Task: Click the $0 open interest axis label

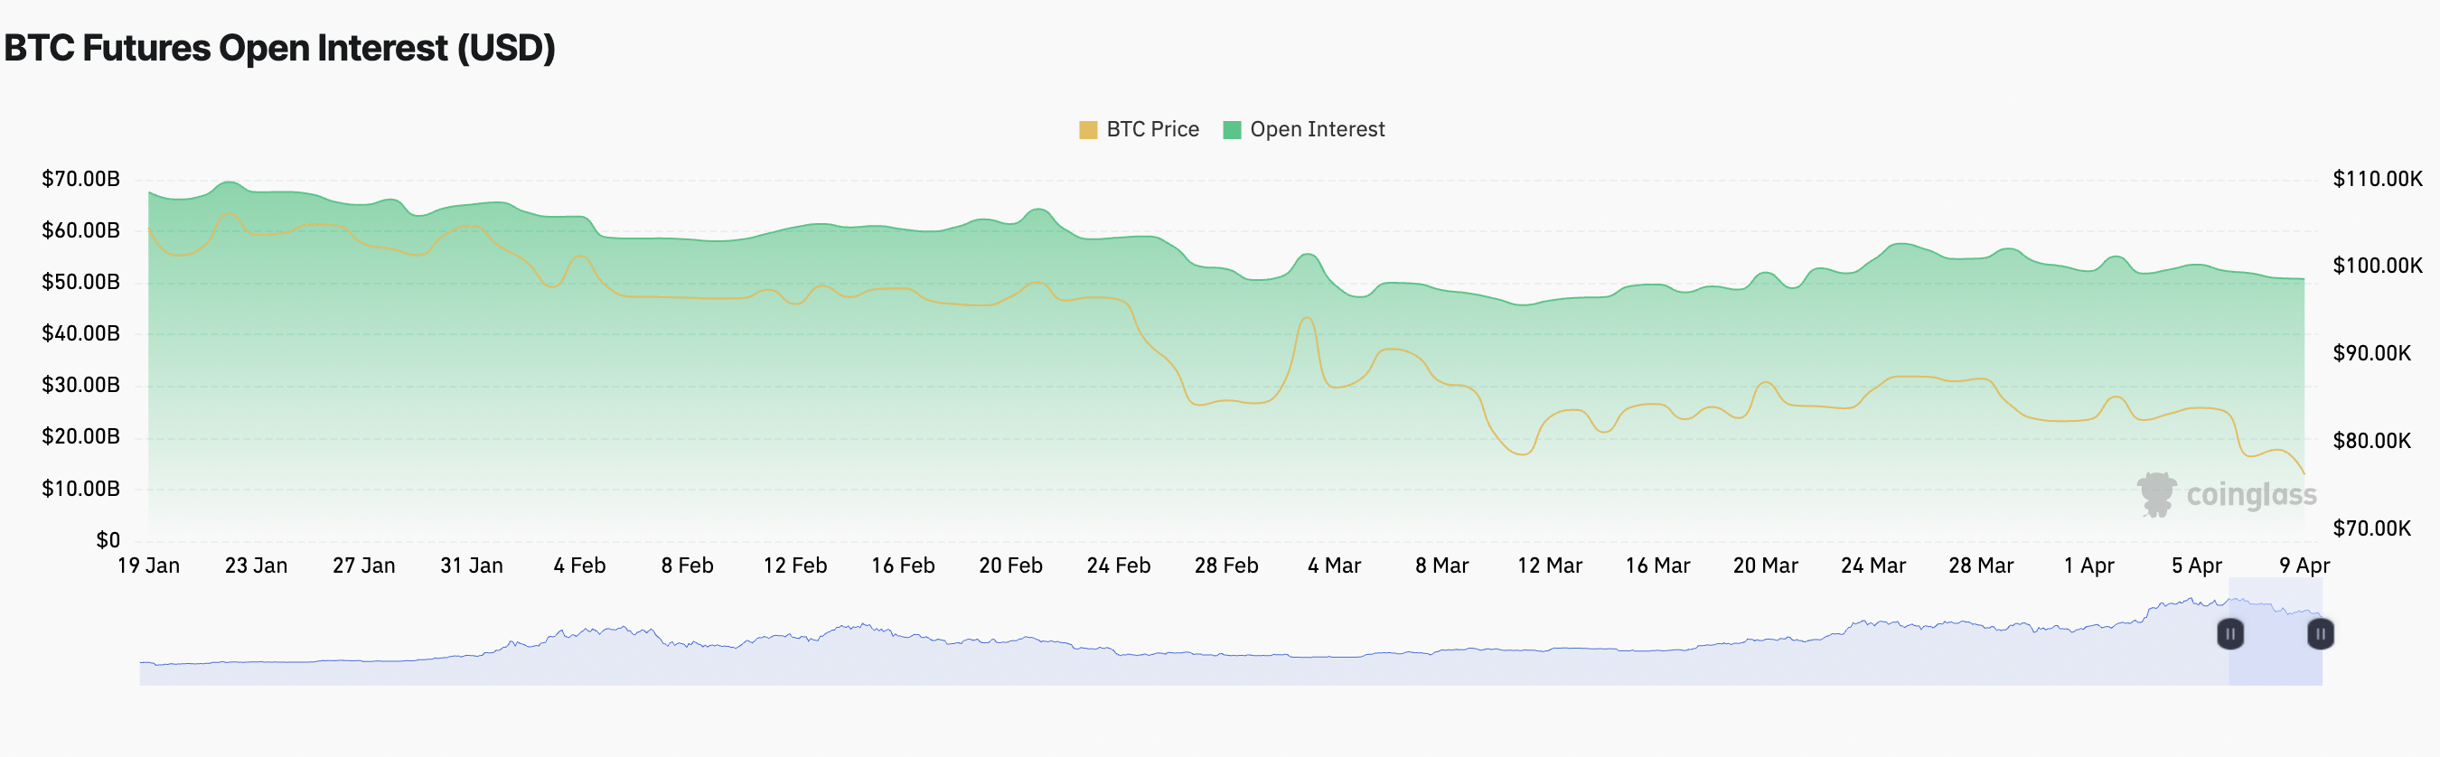Action: (x=108, y=540)
